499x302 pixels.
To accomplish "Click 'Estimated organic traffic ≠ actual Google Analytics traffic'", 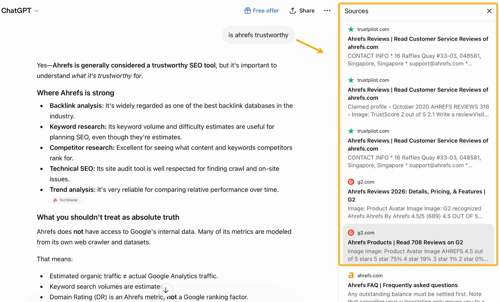I will pos(134,276).
